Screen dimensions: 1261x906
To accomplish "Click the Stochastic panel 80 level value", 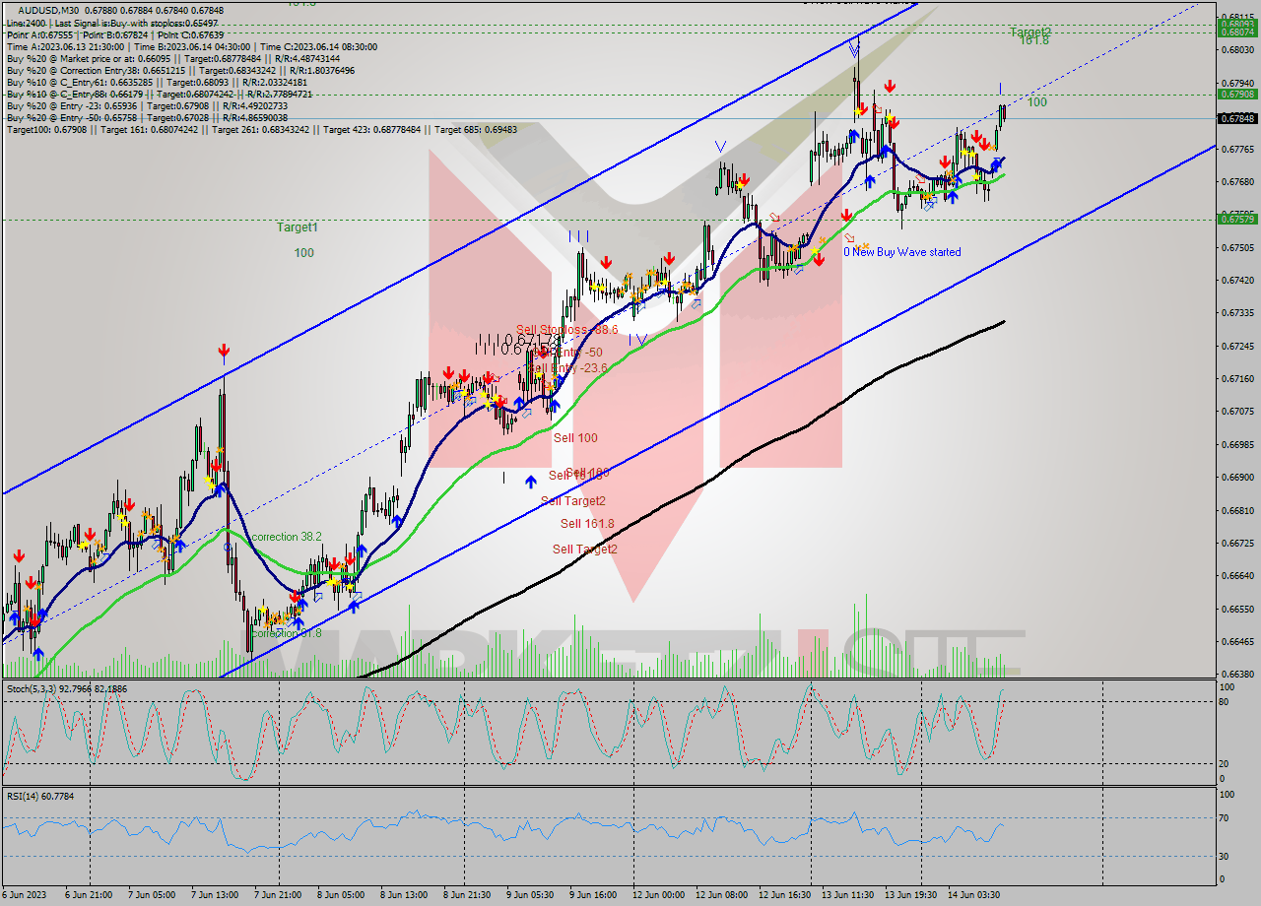I will (1226, 702).
